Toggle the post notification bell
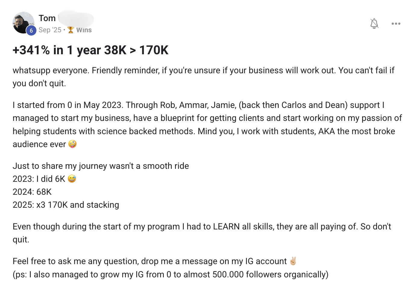The width and height of the screenshot is (417, 284). [374, 24]
